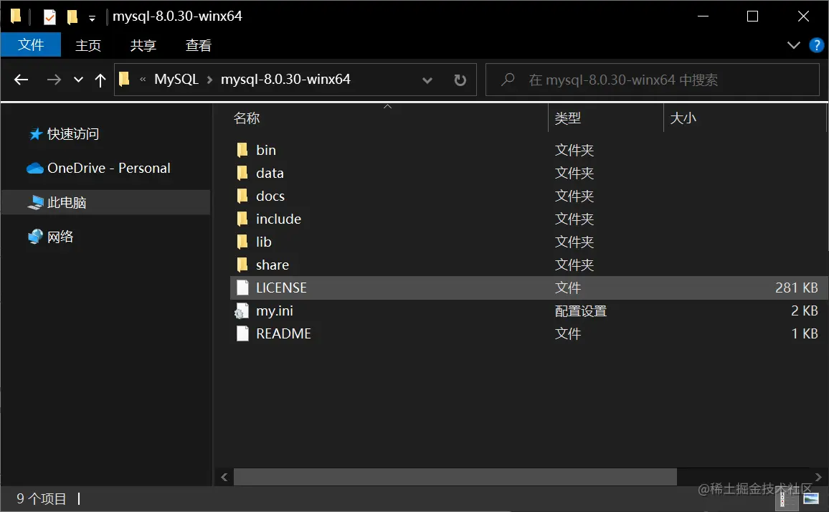Image resolution: width=829 pixels, height=512 pixels.
Task: Click the horizontal scrollbar thumb
Action: 455,477
